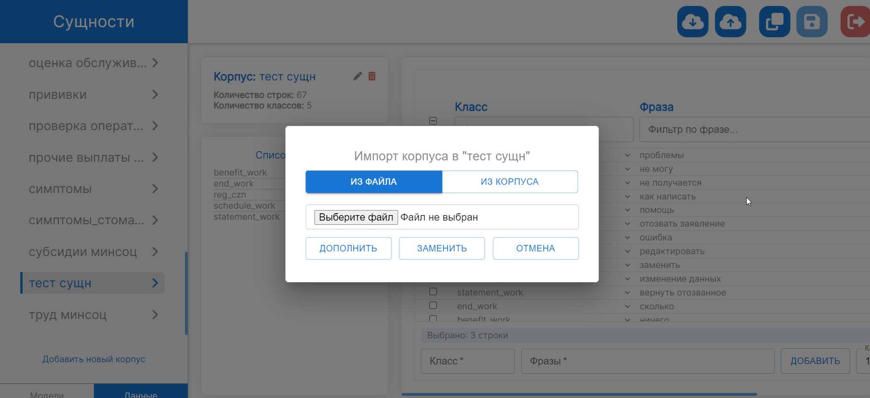Screen dimensions: 870x398
Task: Click the cloud upload icon
Action: 730,22
